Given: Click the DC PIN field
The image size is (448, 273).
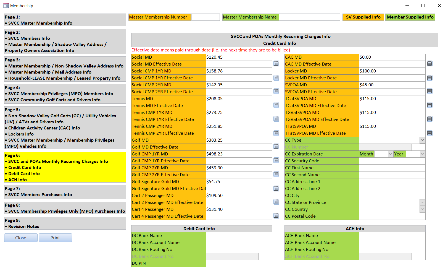Looking at the screenshot, I should tap(239, 263).
